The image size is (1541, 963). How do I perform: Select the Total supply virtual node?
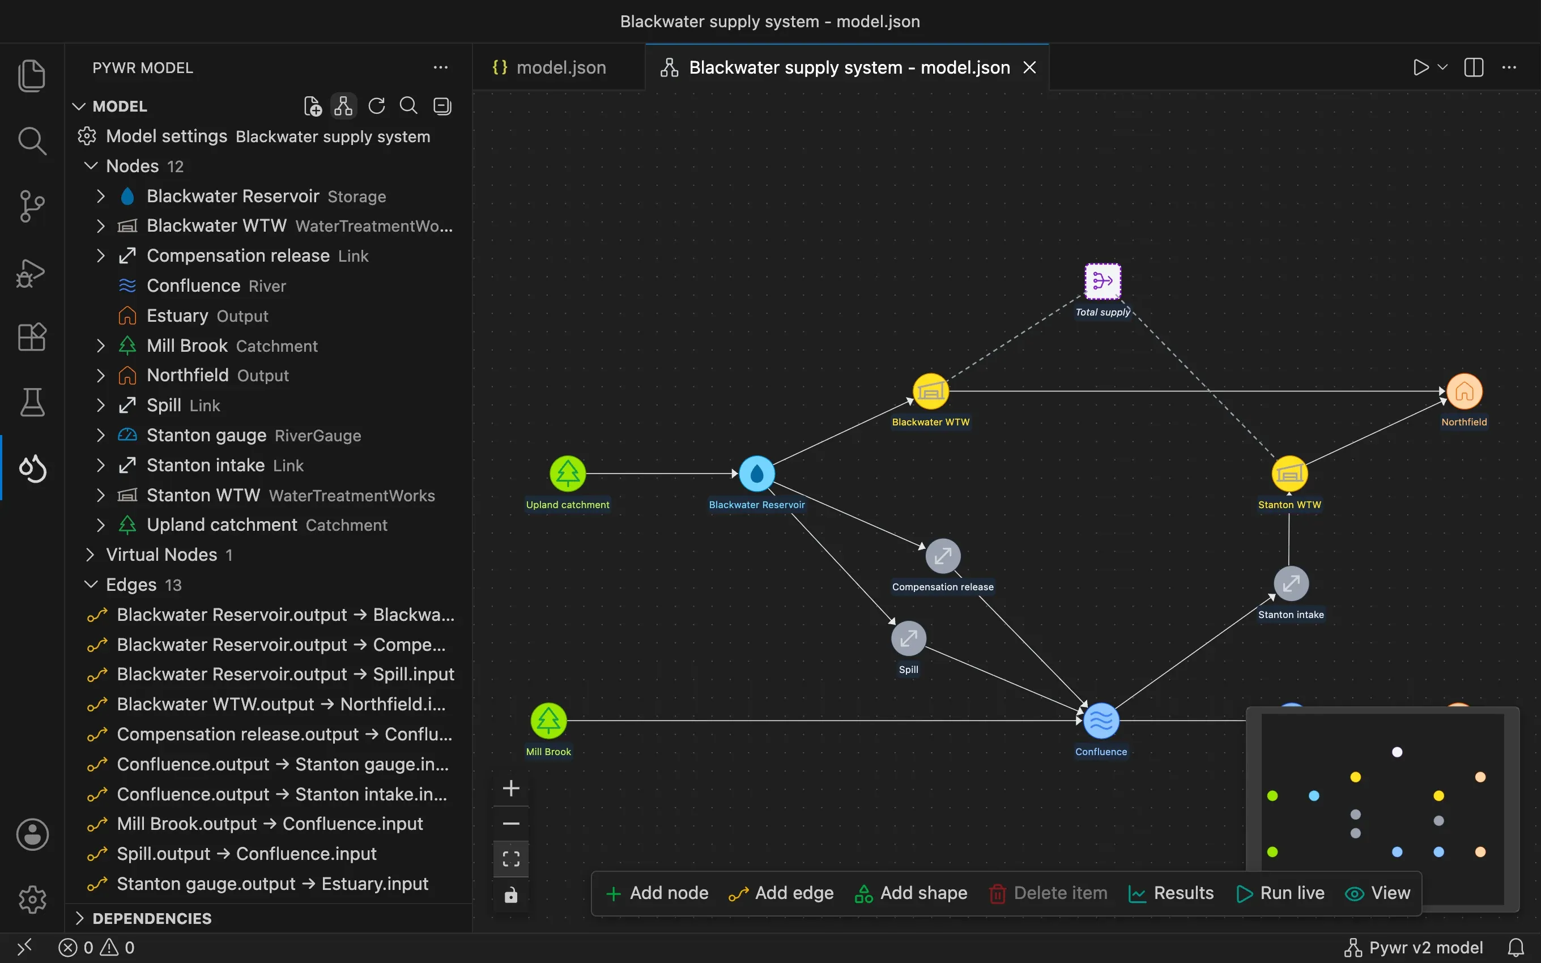click(x=1103, y=281)
